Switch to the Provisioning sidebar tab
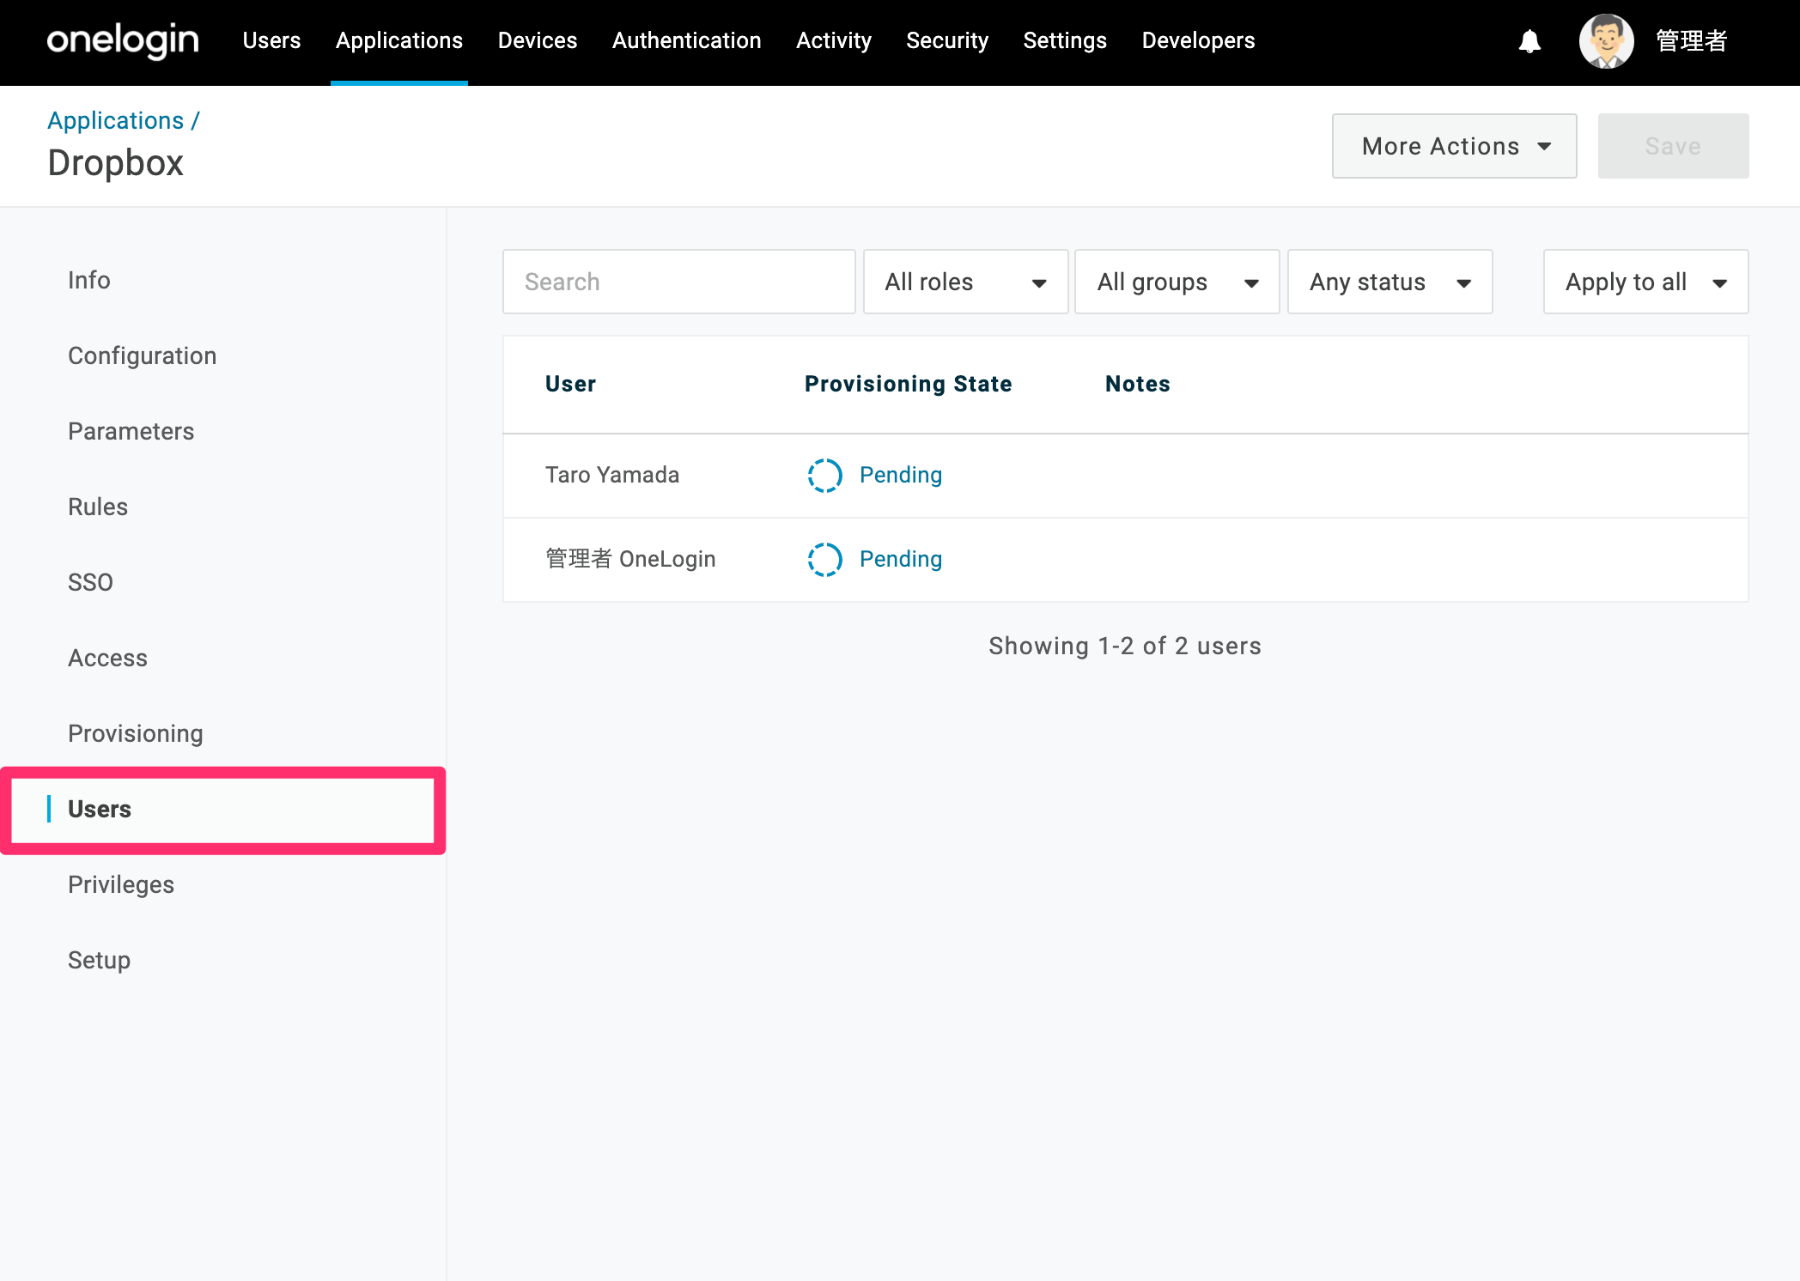Image resolution: width=1800 pixels, height=1281 pixels. point(136,733)
